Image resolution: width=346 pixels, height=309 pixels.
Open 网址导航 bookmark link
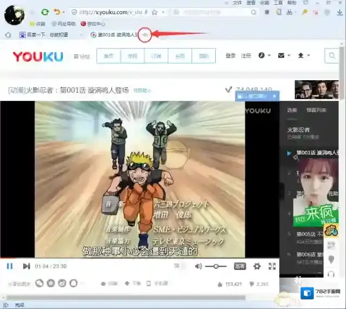coord(63,24)
